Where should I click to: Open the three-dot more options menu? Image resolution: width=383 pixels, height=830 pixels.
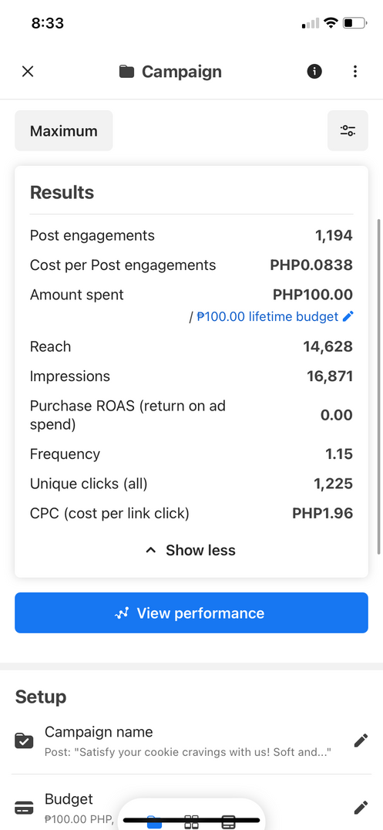[x=355, y=72]
